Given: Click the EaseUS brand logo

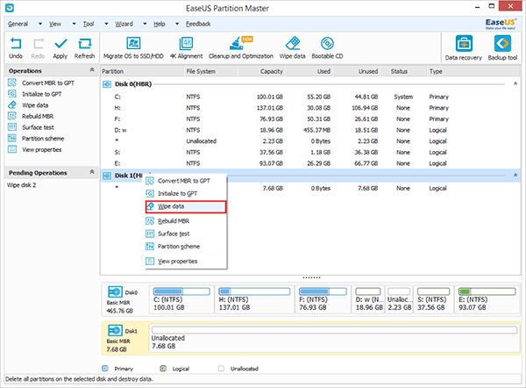Looking at the screenshot, I should [501, 24].
